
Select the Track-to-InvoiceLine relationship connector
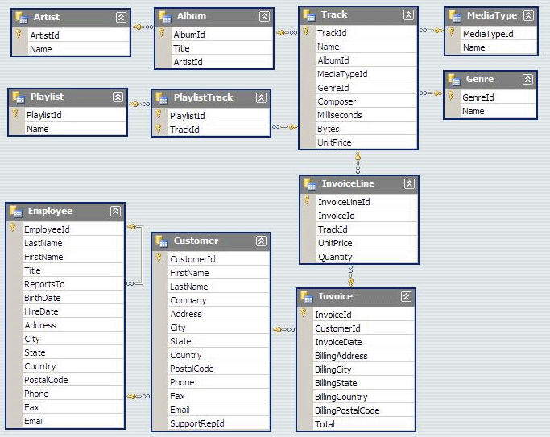tap(358, 163)
